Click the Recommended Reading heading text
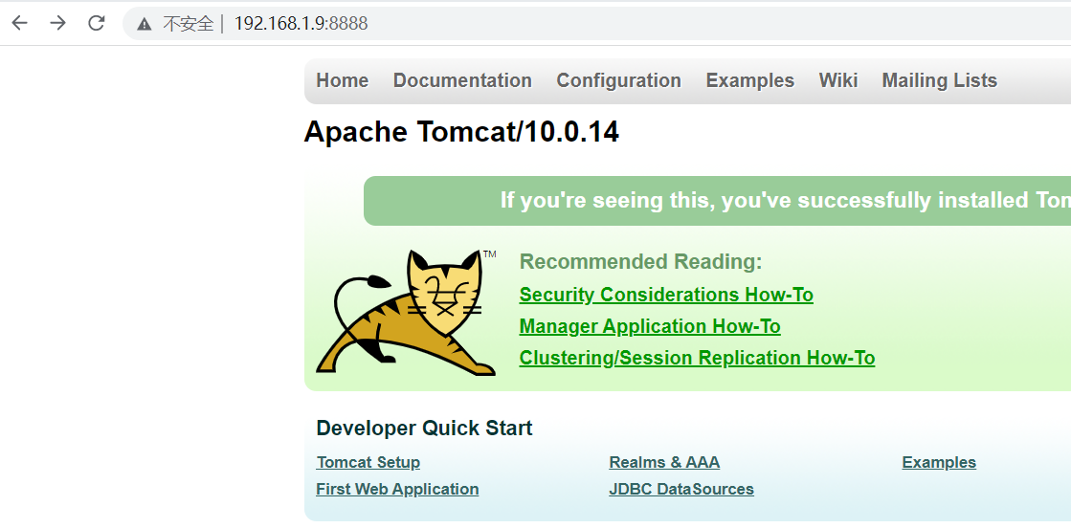 pos(640,262)
